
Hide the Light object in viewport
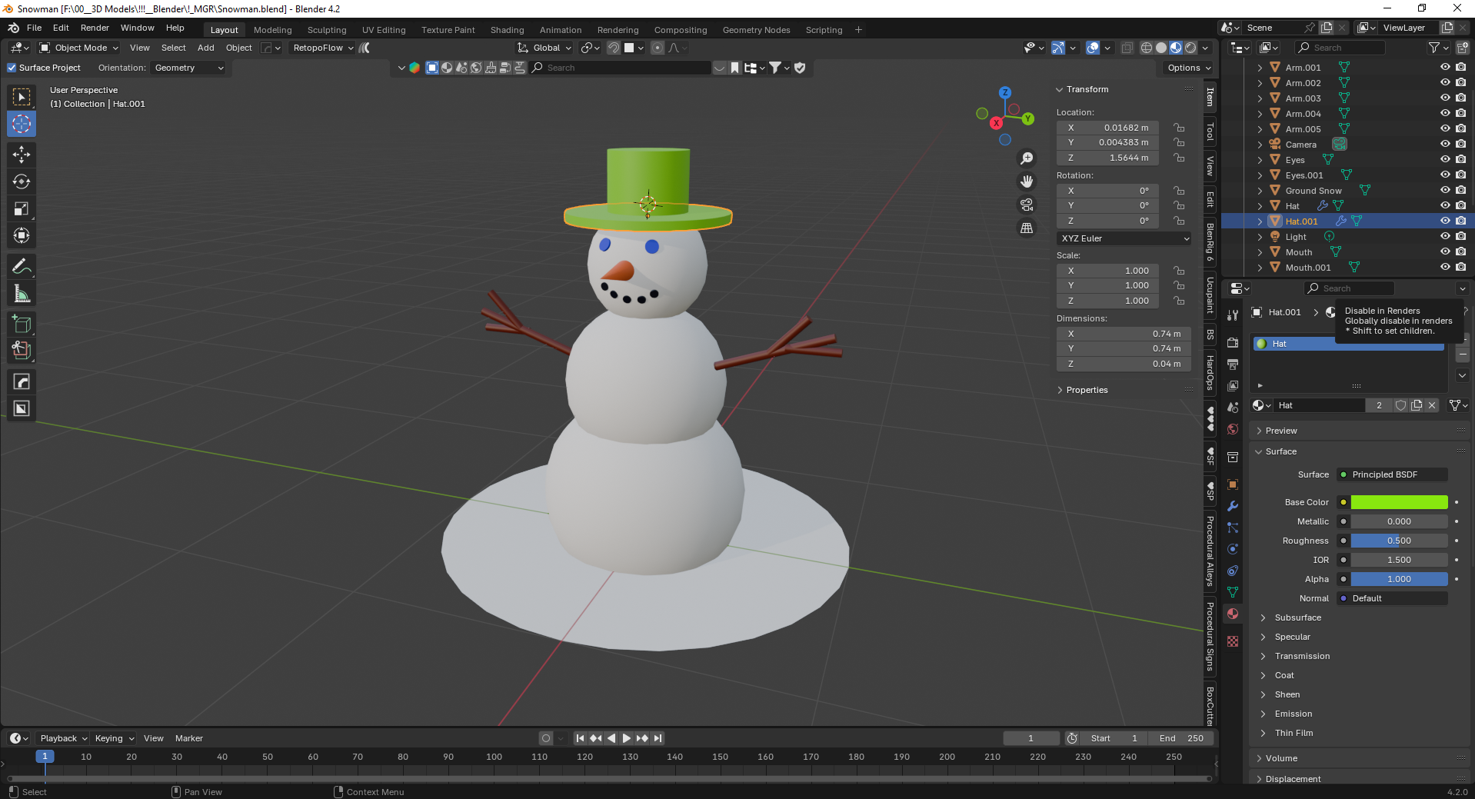1445,237
